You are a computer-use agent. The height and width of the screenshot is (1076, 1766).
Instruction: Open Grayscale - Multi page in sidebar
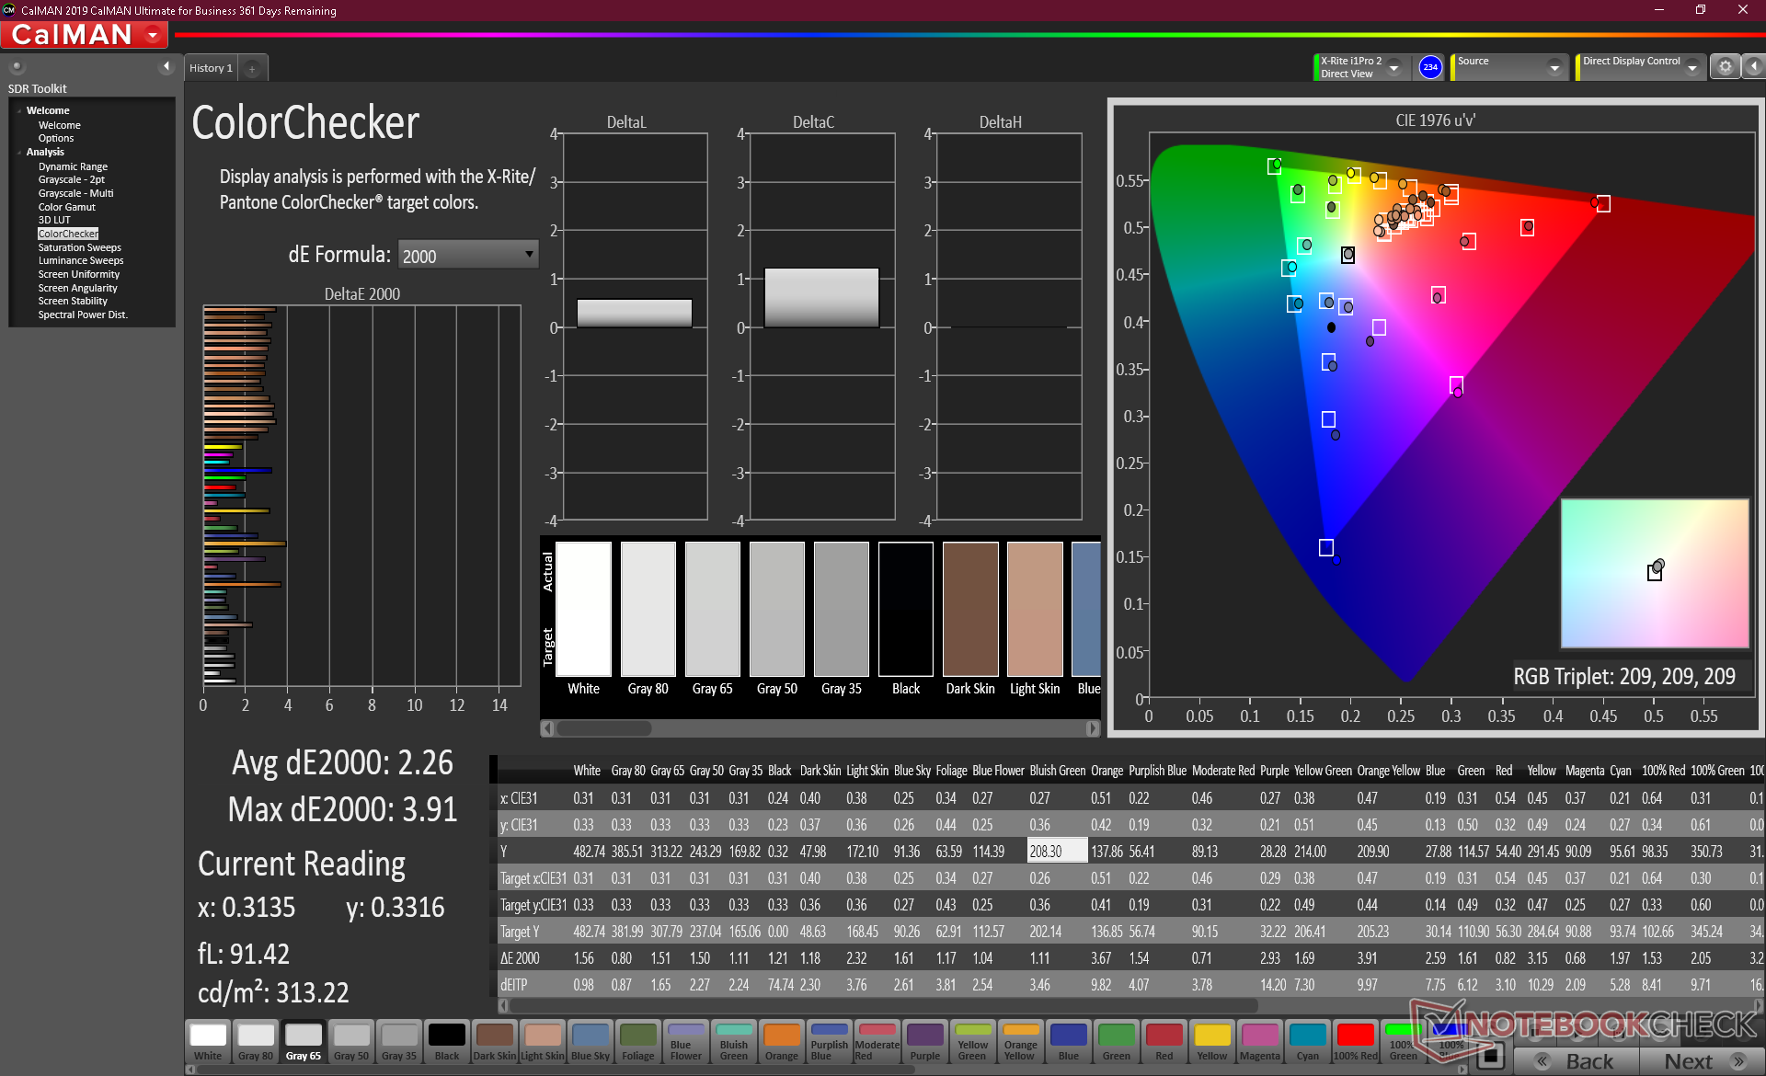[x=75, y=193]
